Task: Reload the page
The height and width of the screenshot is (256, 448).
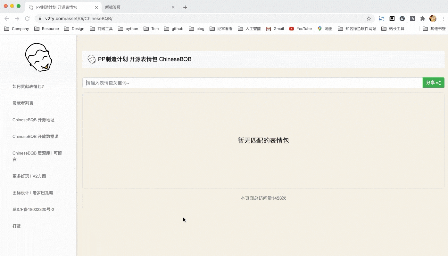Action: tap(27, 19)
